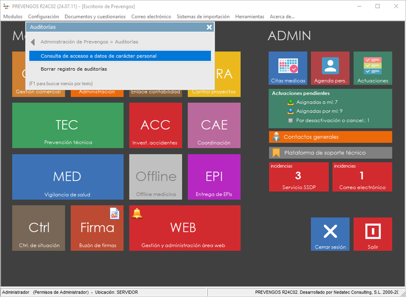Click the Salir exit tile

coord(373,234)
